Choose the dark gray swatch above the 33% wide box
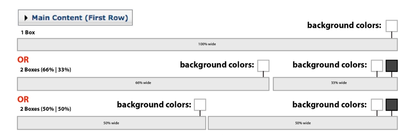 pos(391,66)
